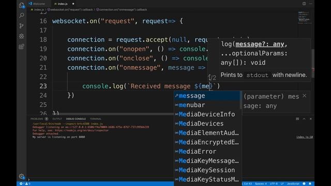The image size is (331, 186).
Task: Choose the MediaKeyMessage… suggestion
Action: point(207,161)
